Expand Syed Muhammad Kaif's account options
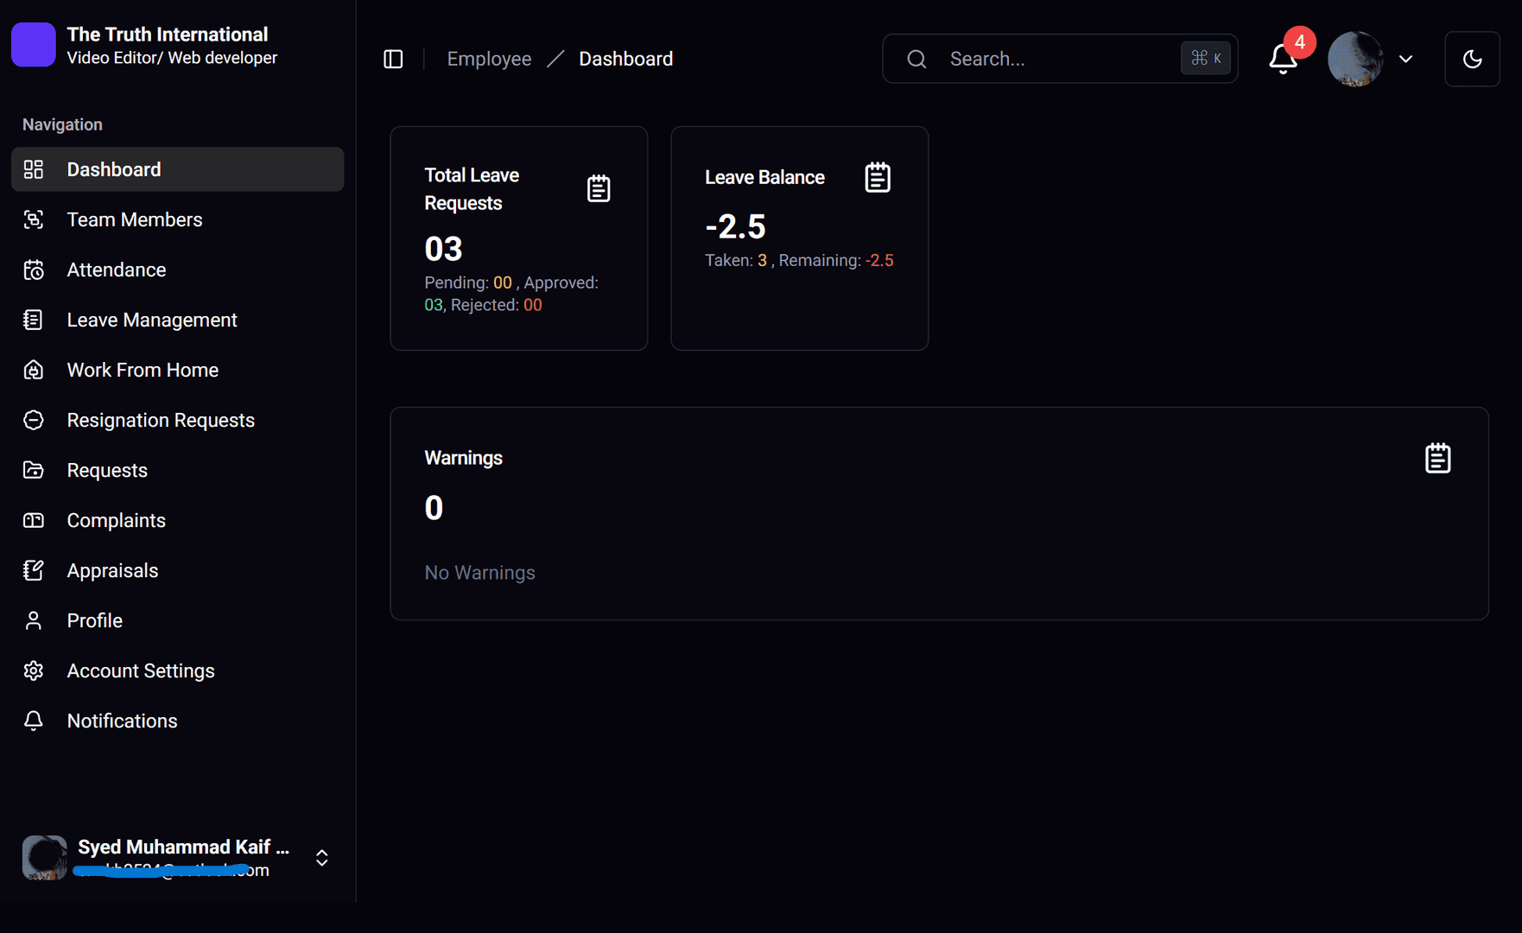Screen dimensions: 1522x933 [x=320, y=857]
